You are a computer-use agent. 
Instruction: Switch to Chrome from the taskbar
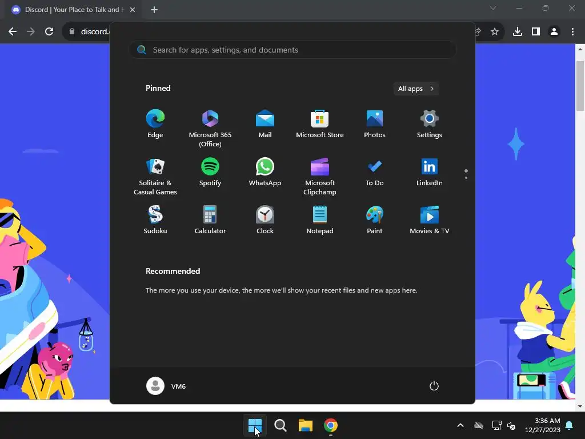(331, 425)
